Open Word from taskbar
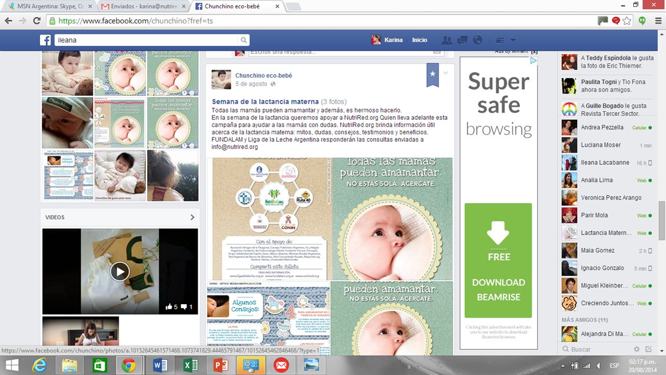This screenshot has width=666, height=375. coord(160,365)
